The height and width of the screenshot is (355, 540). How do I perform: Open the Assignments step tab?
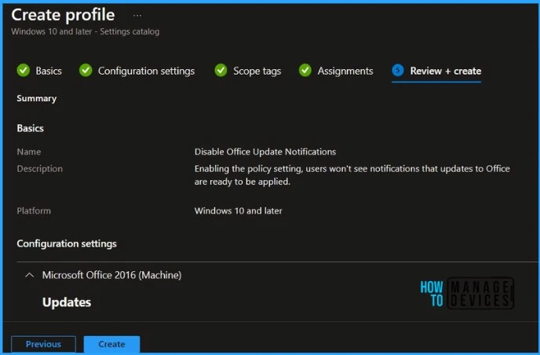(x=345, y=71)
